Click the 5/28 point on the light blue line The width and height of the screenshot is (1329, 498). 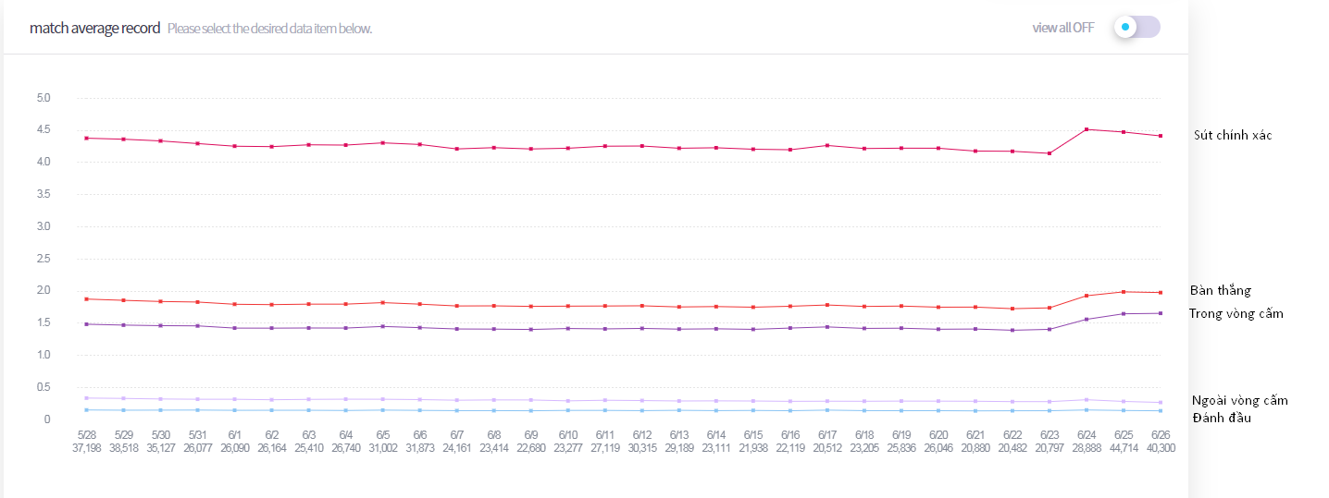pyautogui.click(x=87, y=410)
